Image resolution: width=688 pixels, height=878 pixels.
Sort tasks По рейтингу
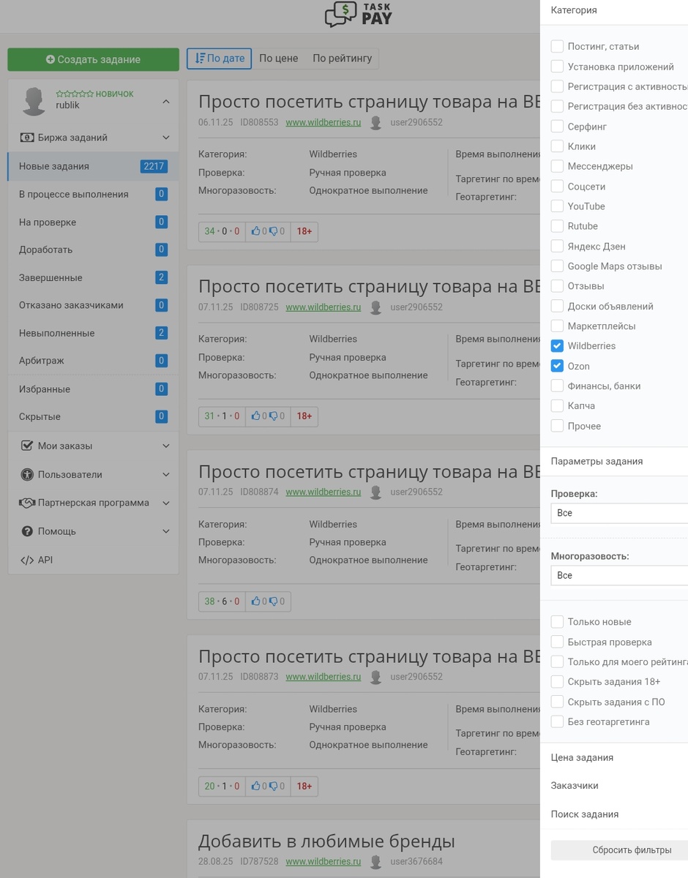point(342,58)
